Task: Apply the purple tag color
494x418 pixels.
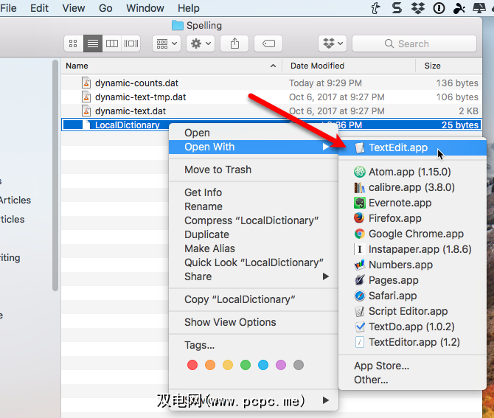Action: pyautogui.click(x=281, y=365)
